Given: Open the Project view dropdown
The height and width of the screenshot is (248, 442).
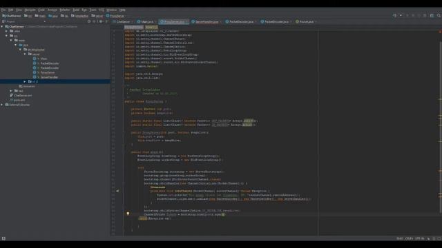Looking at the screenshot, I should (45, 21).
